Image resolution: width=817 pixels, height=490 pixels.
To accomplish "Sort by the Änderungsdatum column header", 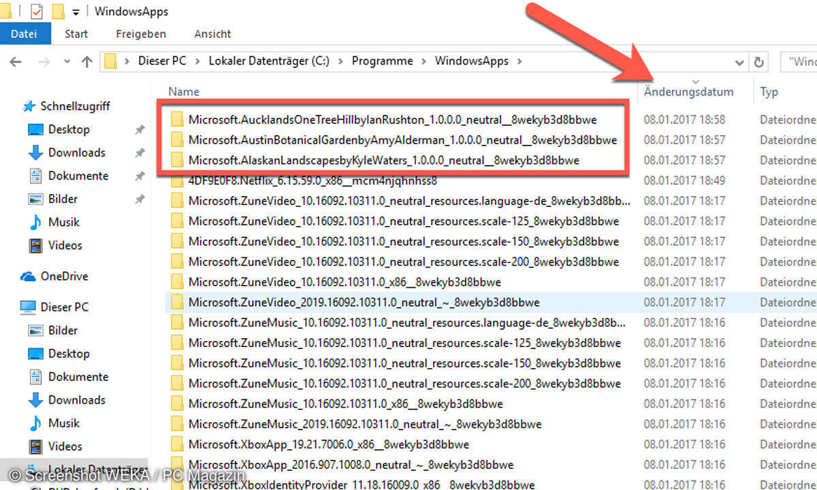I will pos(689,91).
